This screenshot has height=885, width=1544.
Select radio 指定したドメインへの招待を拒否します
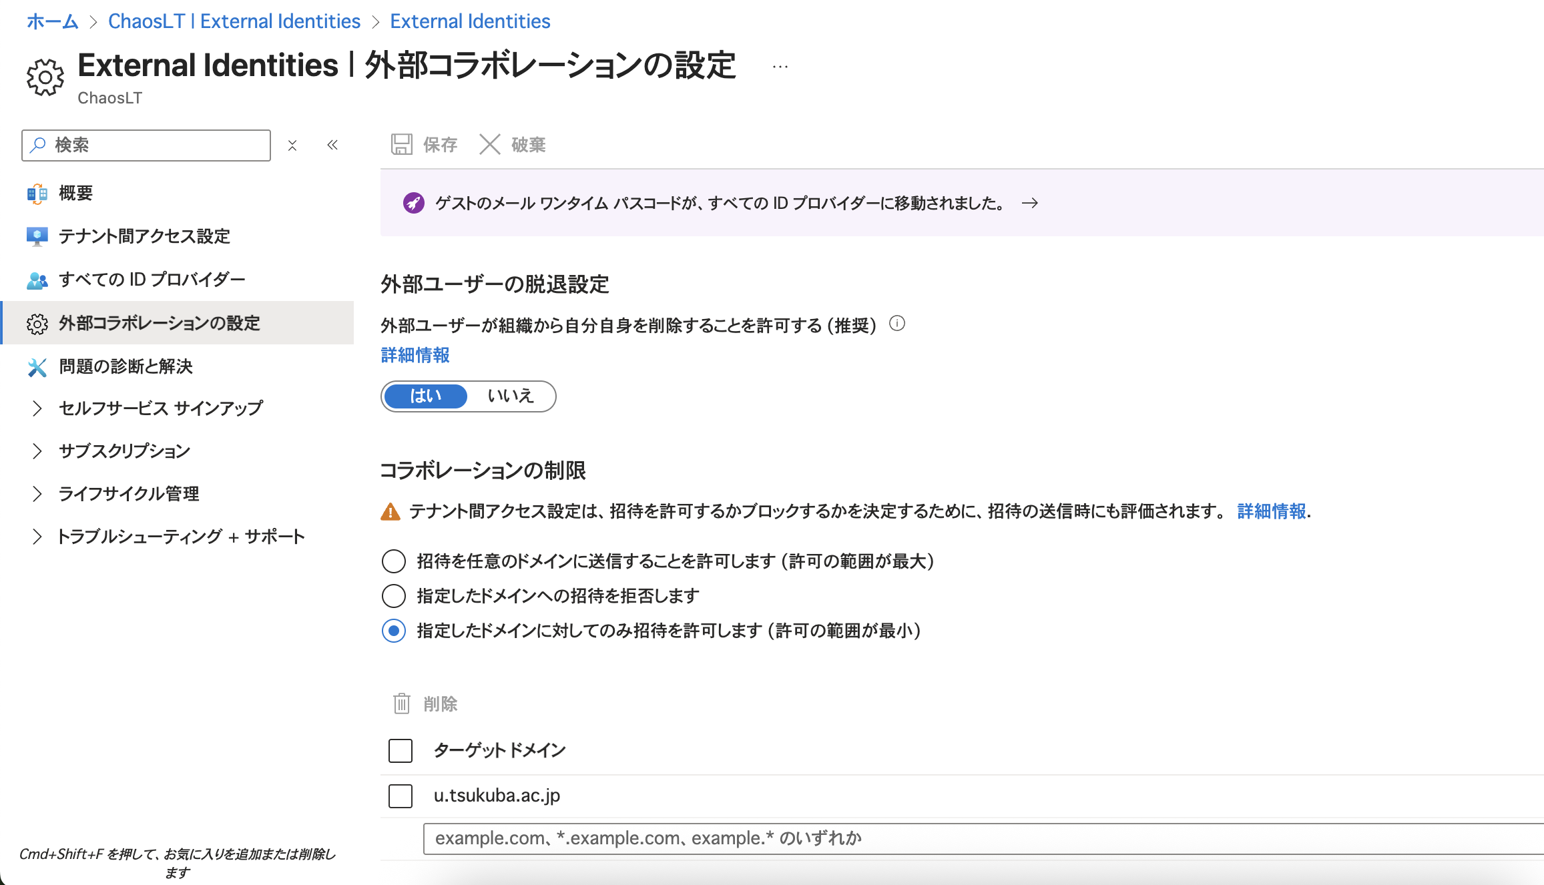394,596
